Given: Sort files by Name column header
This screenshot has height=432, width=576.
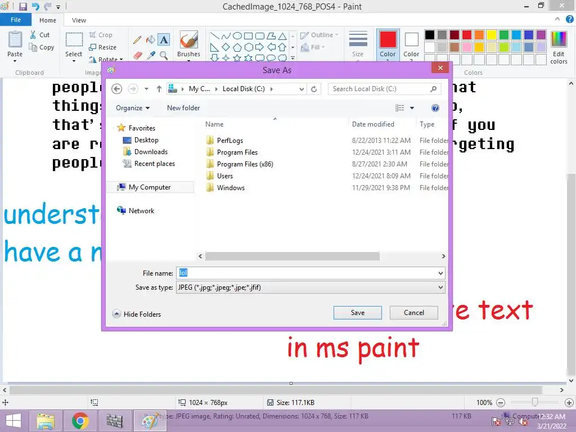Looking at the screenshot, I should [214, 124].
